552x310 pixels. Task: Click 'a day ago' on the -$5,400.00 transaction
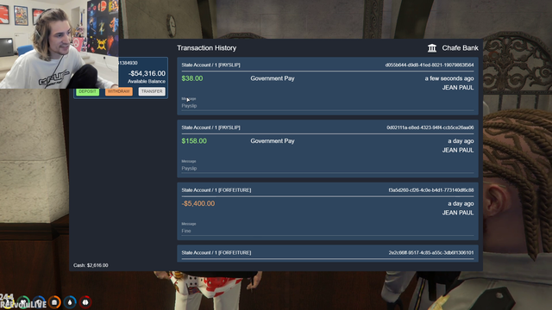461,203
